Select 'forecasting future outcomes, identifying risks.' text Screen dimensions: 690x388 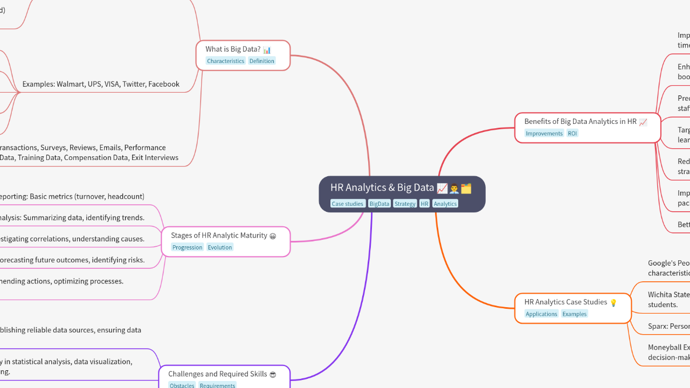(71, 260)
